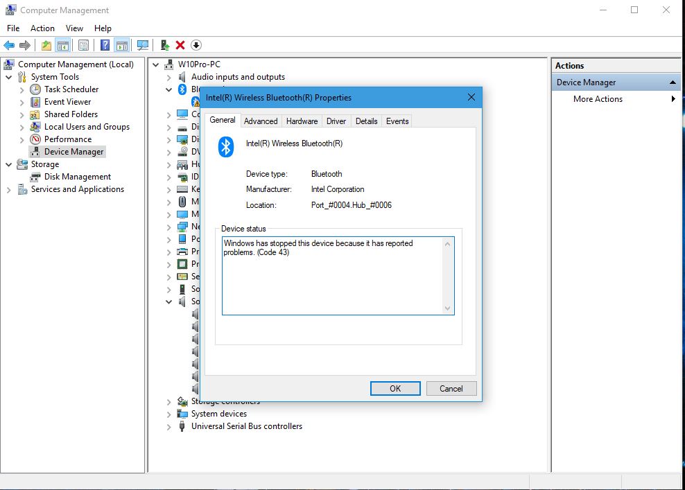Expand the Performance node
This screenshot has height=490, width=685.
pos(22,140)
